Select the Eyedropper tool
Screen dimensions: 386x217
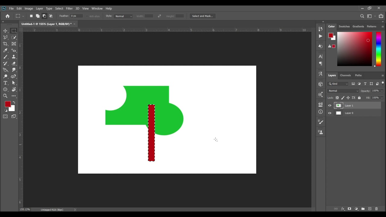tap(5, 50)
